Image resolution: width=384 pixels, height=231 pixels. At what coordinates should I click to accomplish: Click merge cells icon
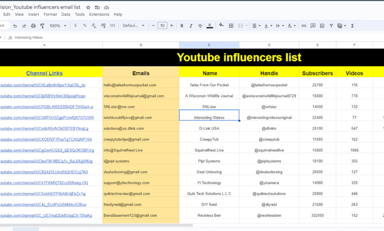click(240, 26)
